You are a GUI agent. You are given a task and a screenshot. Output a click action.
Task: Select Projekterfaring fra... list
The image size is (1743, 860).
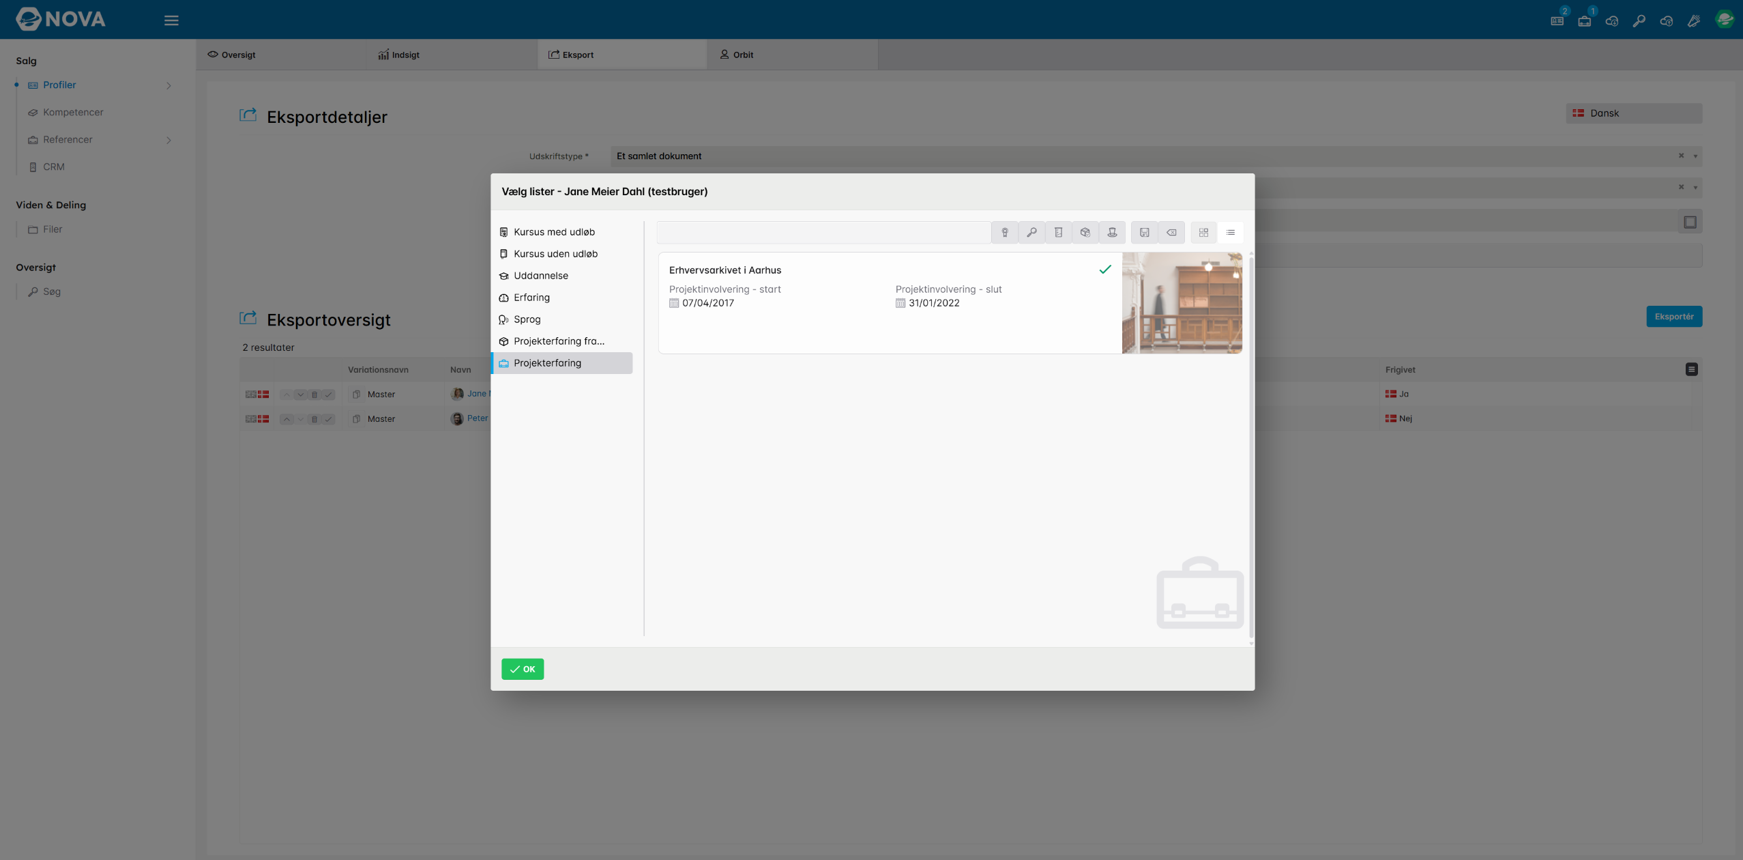tap(562, 341)
